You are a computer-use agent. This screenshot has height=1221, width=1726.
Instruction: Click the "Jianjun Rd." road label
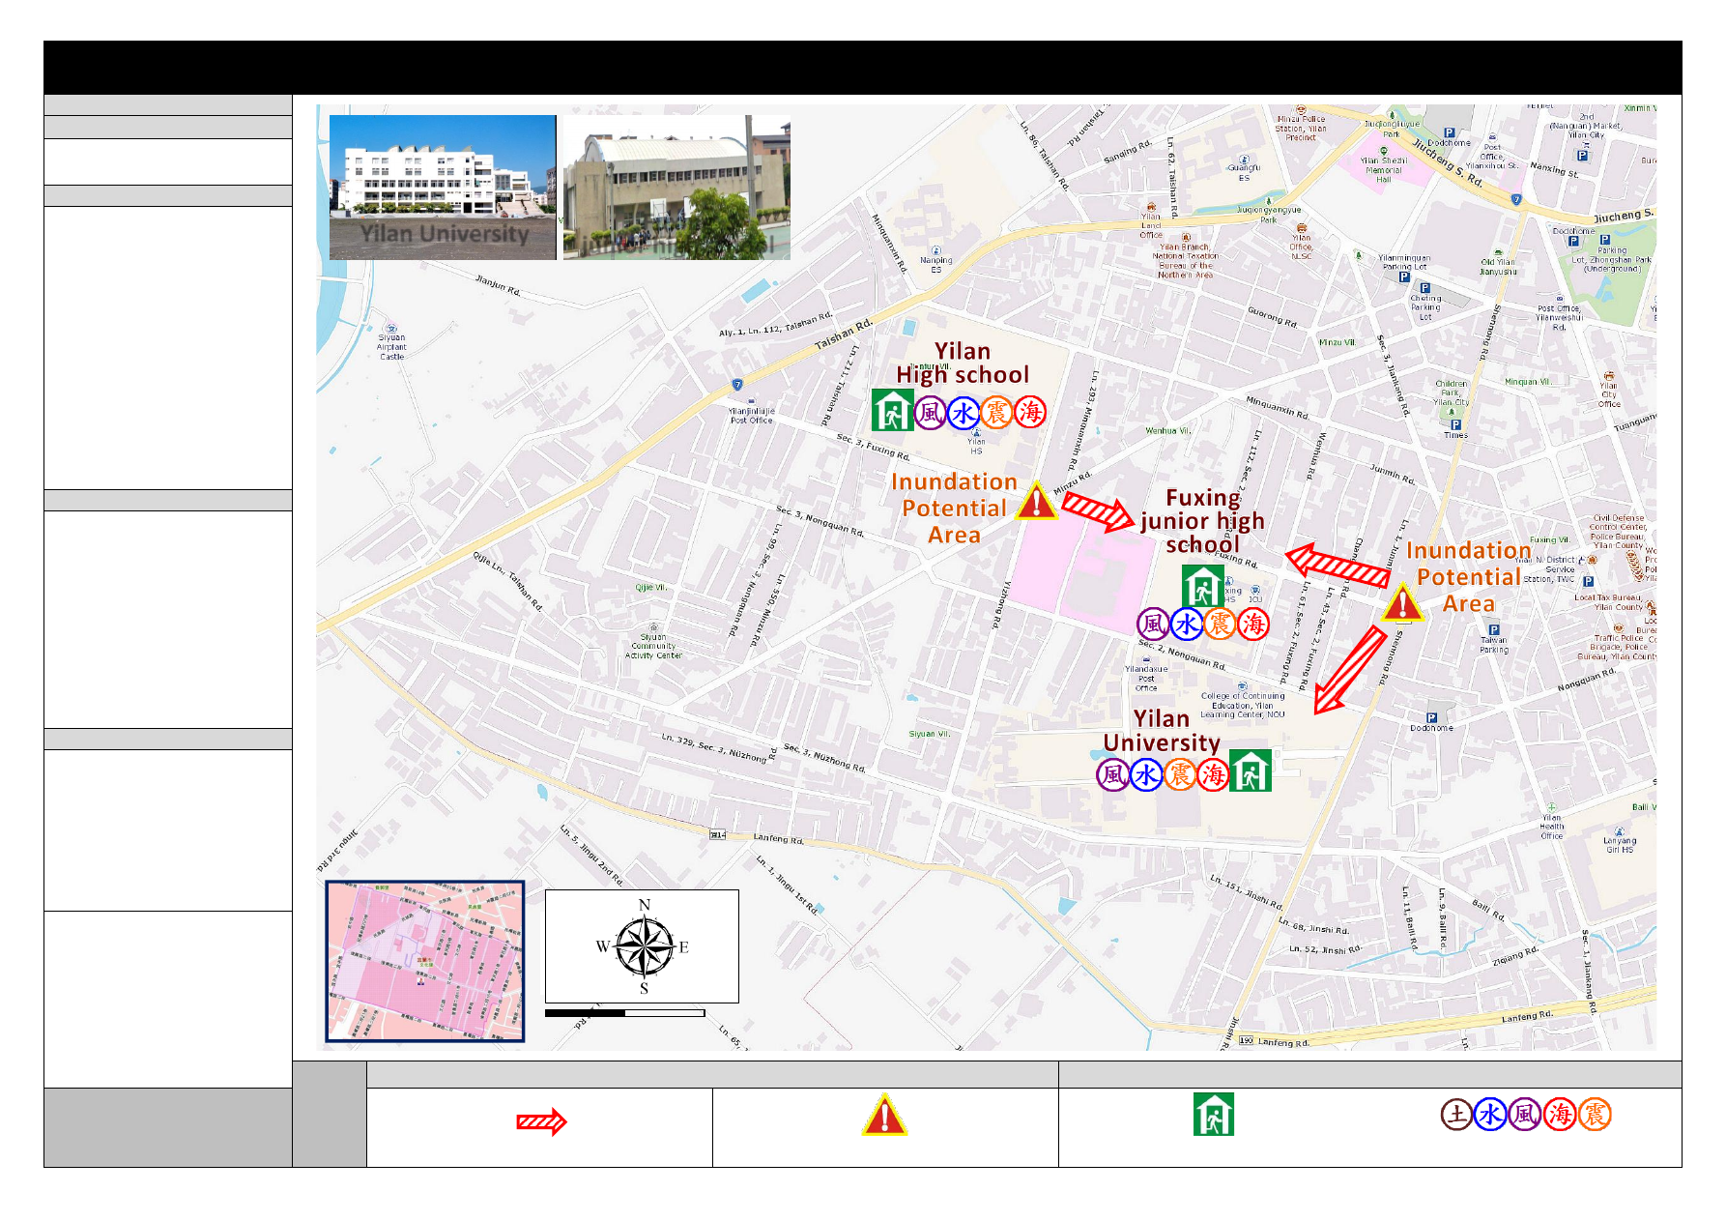pyautogui.click(x=498, y=285)
